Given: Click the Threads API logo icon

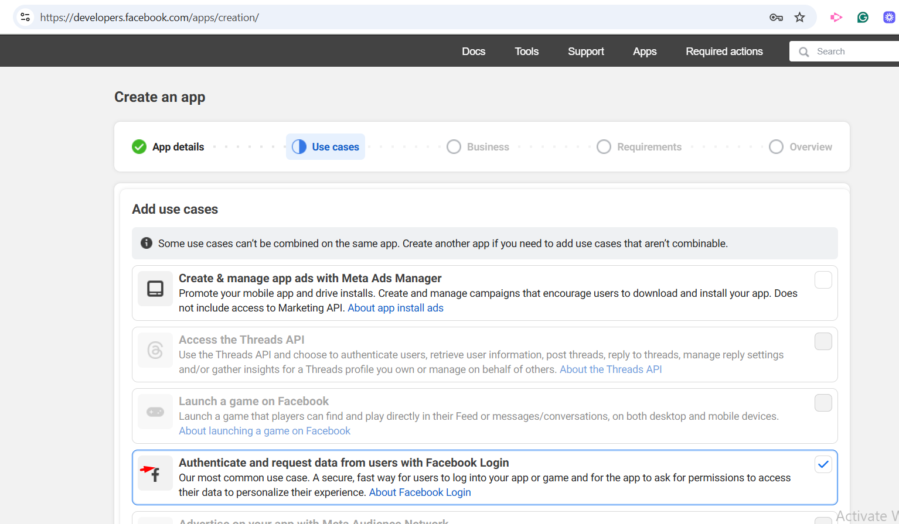Looking at the screenshot, I should point(155,350).
